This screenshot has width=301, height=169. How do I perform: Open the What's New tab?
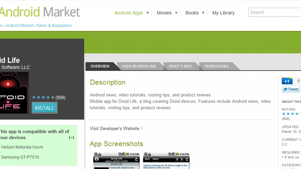pyautogui.click(x=180, y=66)
